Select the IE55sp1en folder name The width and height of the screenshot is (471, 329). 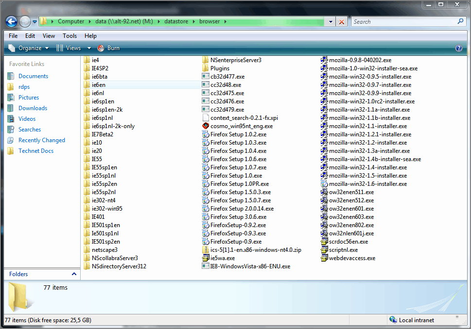[x=104, y=167]
